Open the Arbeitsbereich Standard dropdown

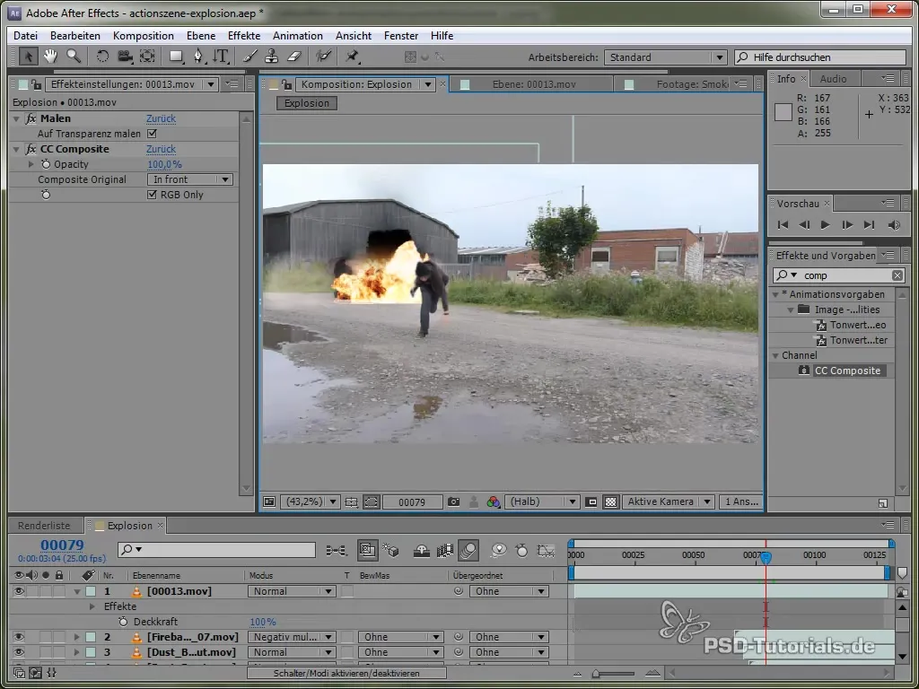(665, 57)
